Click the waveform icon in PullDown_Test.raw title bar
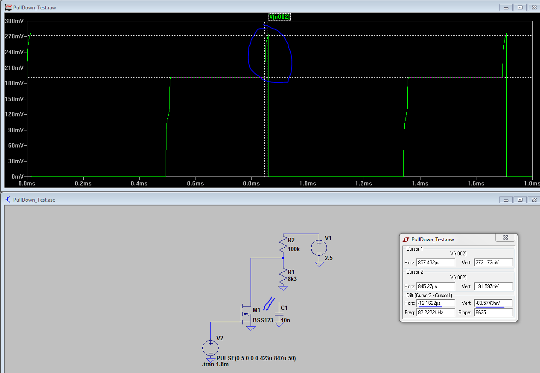The image size is (540, 373). 8,7
